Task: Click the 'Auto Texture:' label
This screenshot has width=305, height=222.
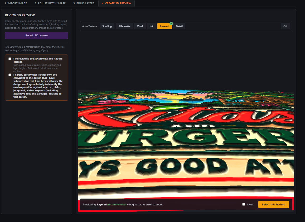Action: pos(90,26)
